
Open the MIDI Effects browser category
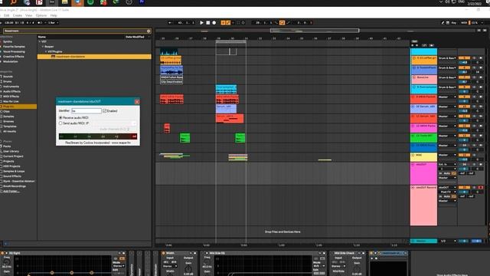coord(11,97)
